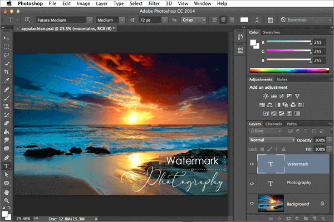Enable left align text
The width and height of the screenshot is (334, 222).
215,20
